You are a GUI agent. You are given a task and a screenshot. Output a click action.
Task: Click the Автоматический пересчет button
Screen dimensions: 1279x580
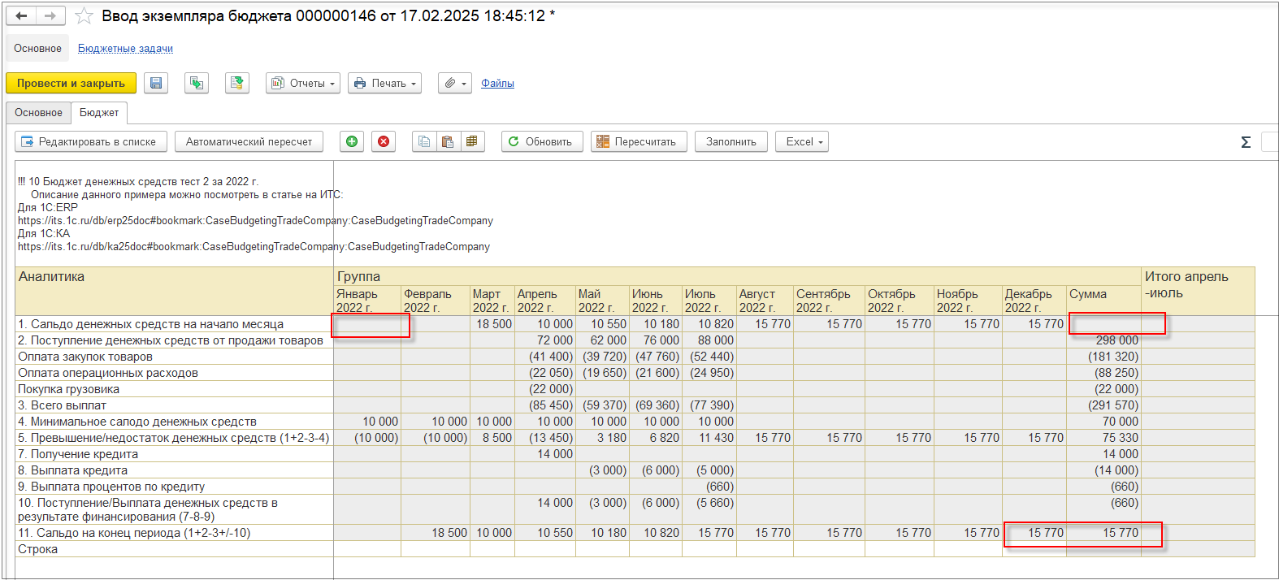249,141
